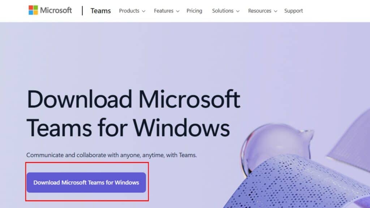Image resolution: width=370 pixels, height=208 pixels.
Task: Open the Support page
Action: pos(293,11)
